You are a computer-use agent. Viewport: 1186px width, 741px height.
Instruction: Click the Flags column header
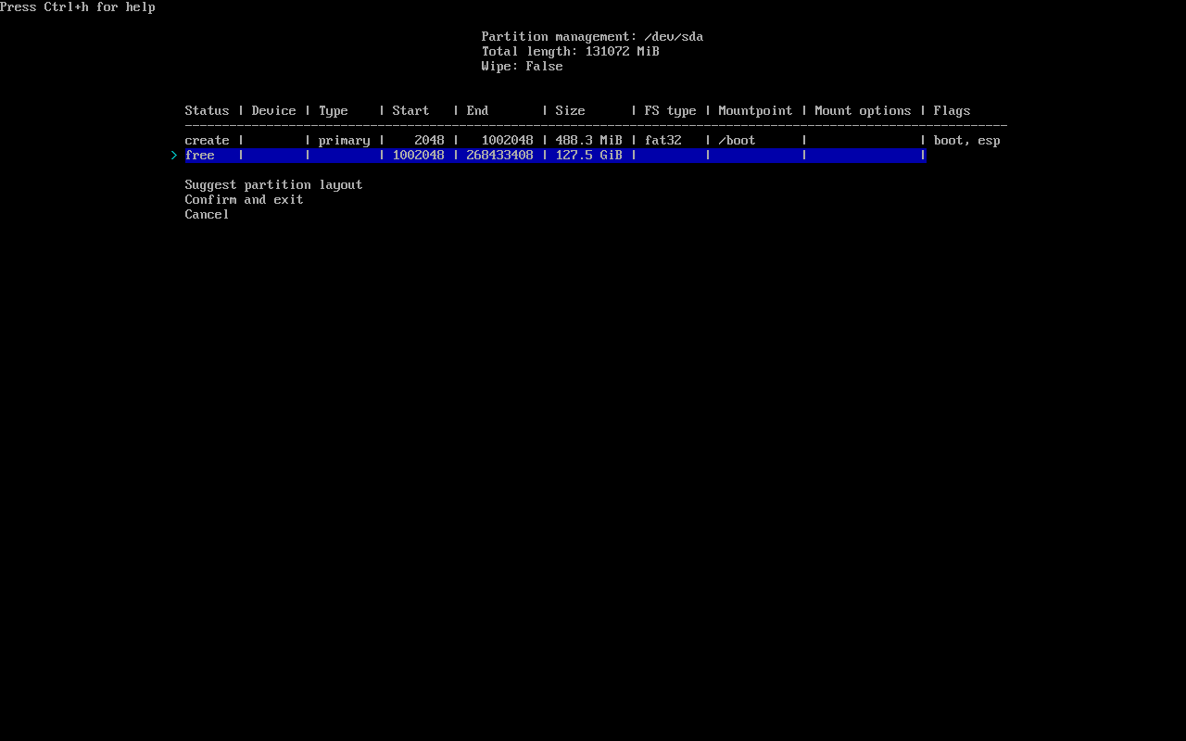952,111
